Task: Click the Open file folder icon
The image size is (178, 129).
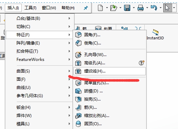Action: coord(113,8)
